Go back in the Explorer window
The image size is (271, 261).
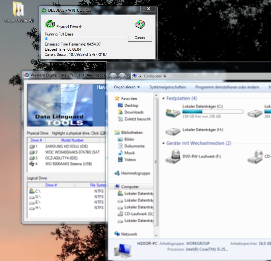point(113,76)
